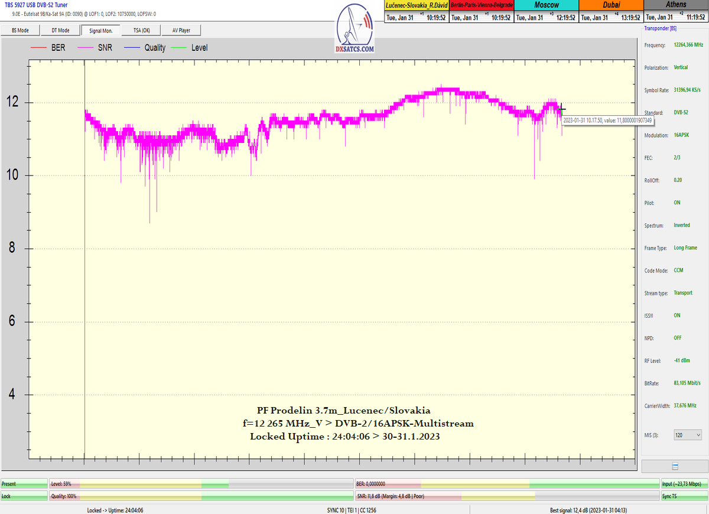Click the TSA (OK) button
The image size is (709, 514).
coord(141,30)
